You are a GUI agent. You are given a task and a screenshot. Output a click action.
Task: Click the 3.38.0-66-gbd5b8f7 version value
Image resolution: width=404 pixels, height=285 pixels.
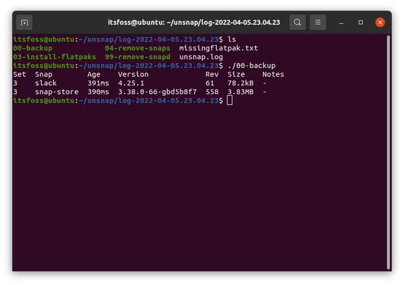coord(157,92)
